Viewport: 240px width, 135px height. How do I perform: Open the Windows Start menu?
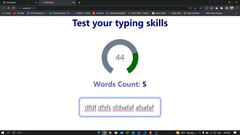click(3, 133)
